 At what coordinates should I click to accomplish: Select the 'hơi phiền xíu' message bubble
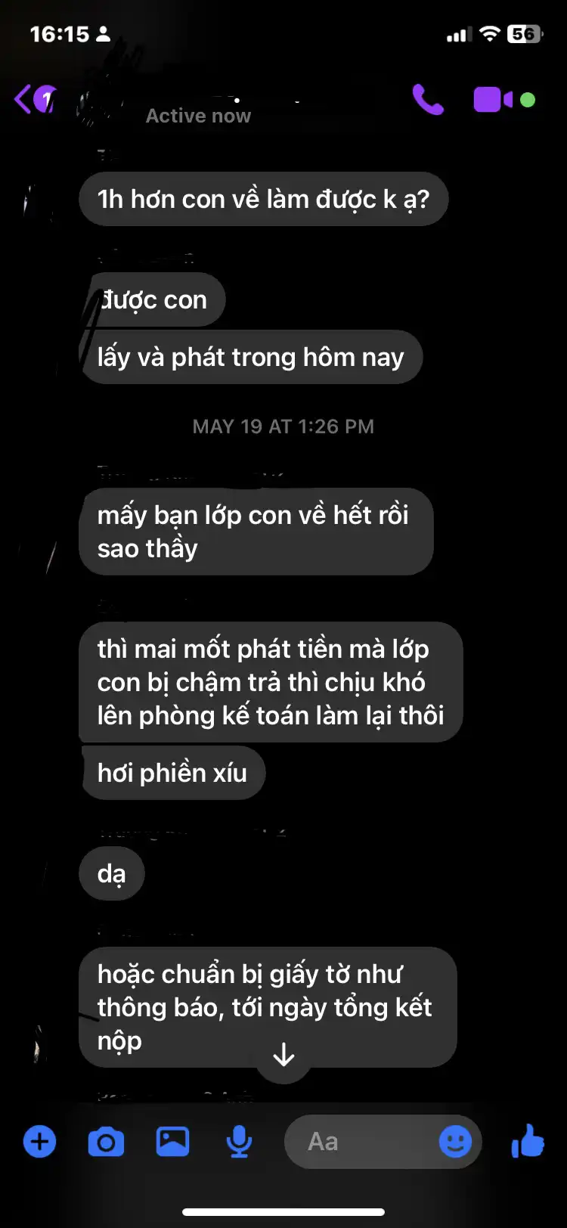coord(172,773)
